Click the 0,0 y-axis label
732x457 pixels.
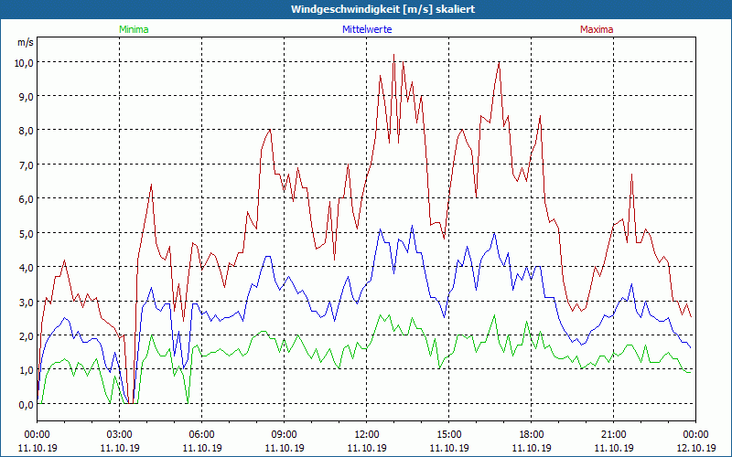27,405
